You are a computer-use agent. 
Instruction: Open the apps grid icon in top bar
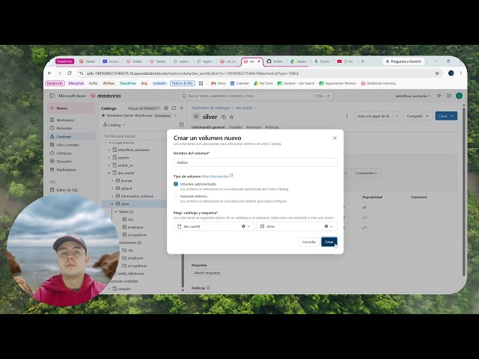[x=449, y=96]
